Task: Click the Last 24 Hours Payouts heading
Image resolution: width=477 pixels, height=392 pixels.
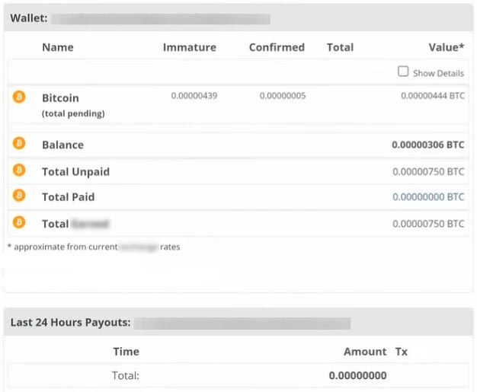Action: 70,323
